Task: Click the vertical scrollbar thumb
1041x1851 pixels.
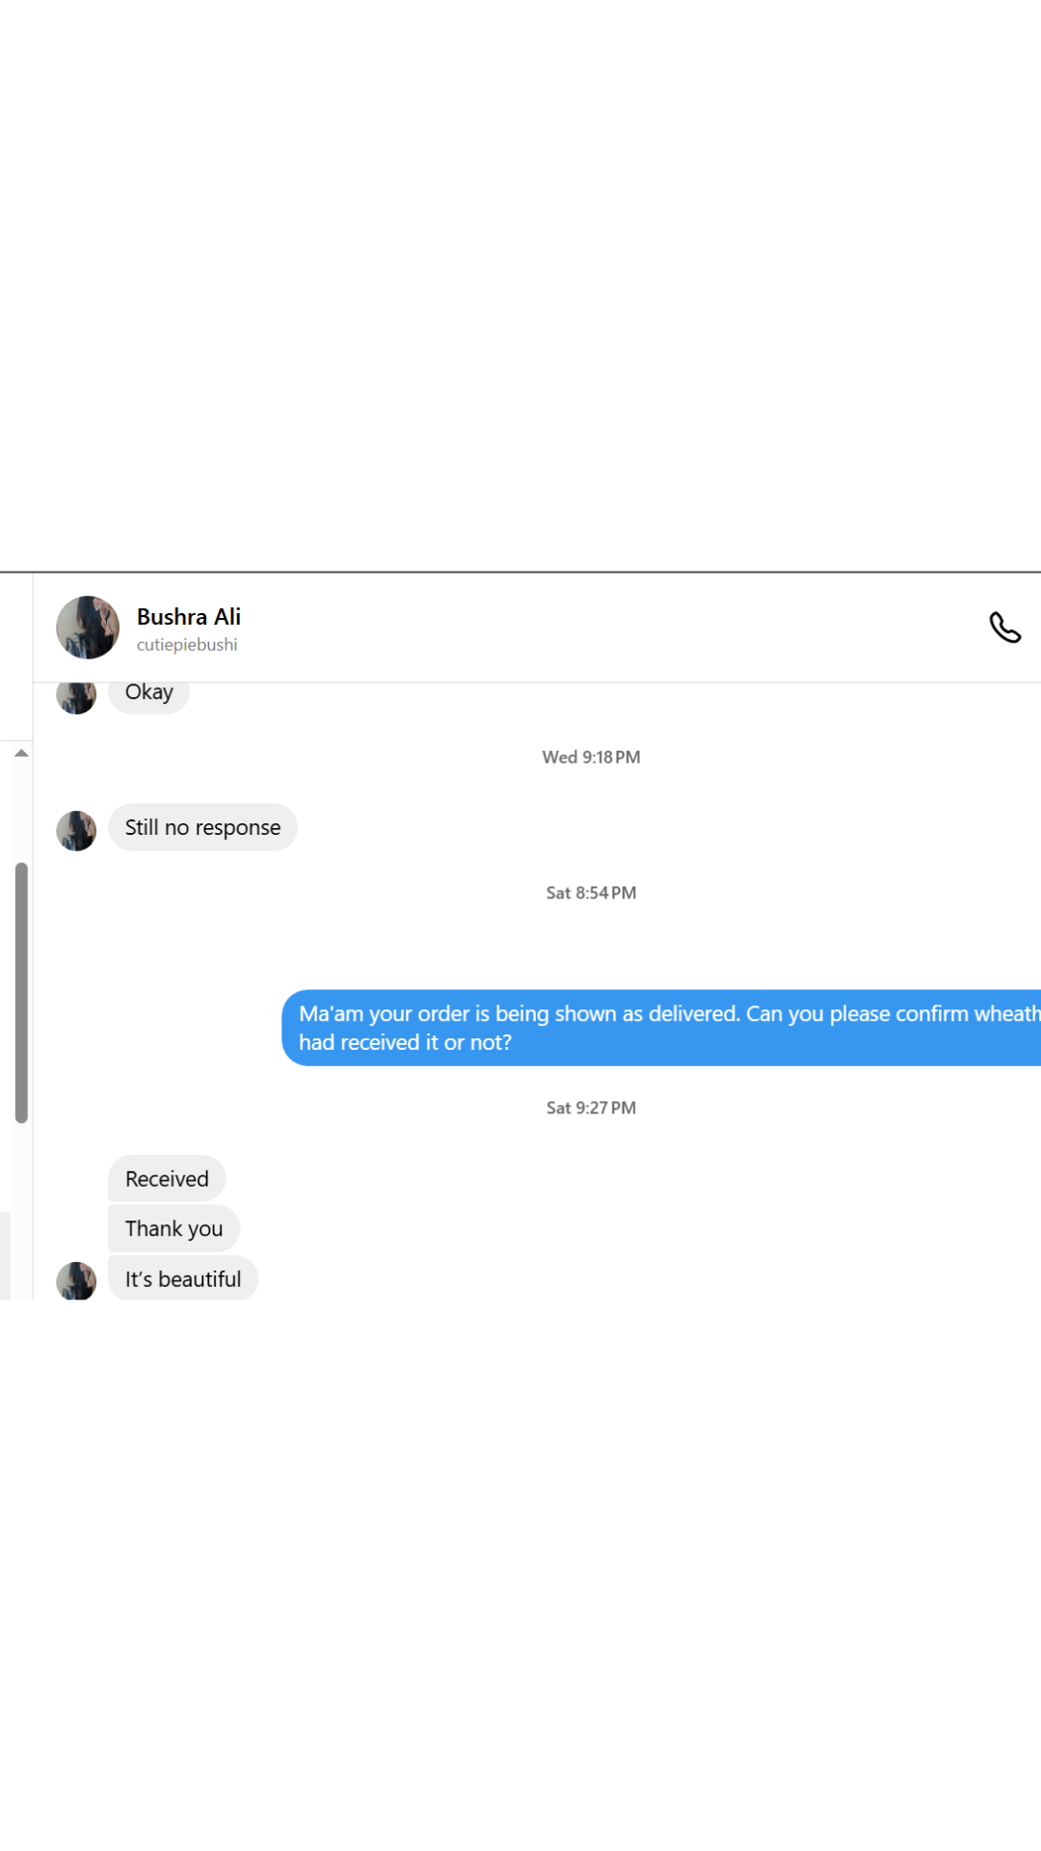Action: click(21, 993)
